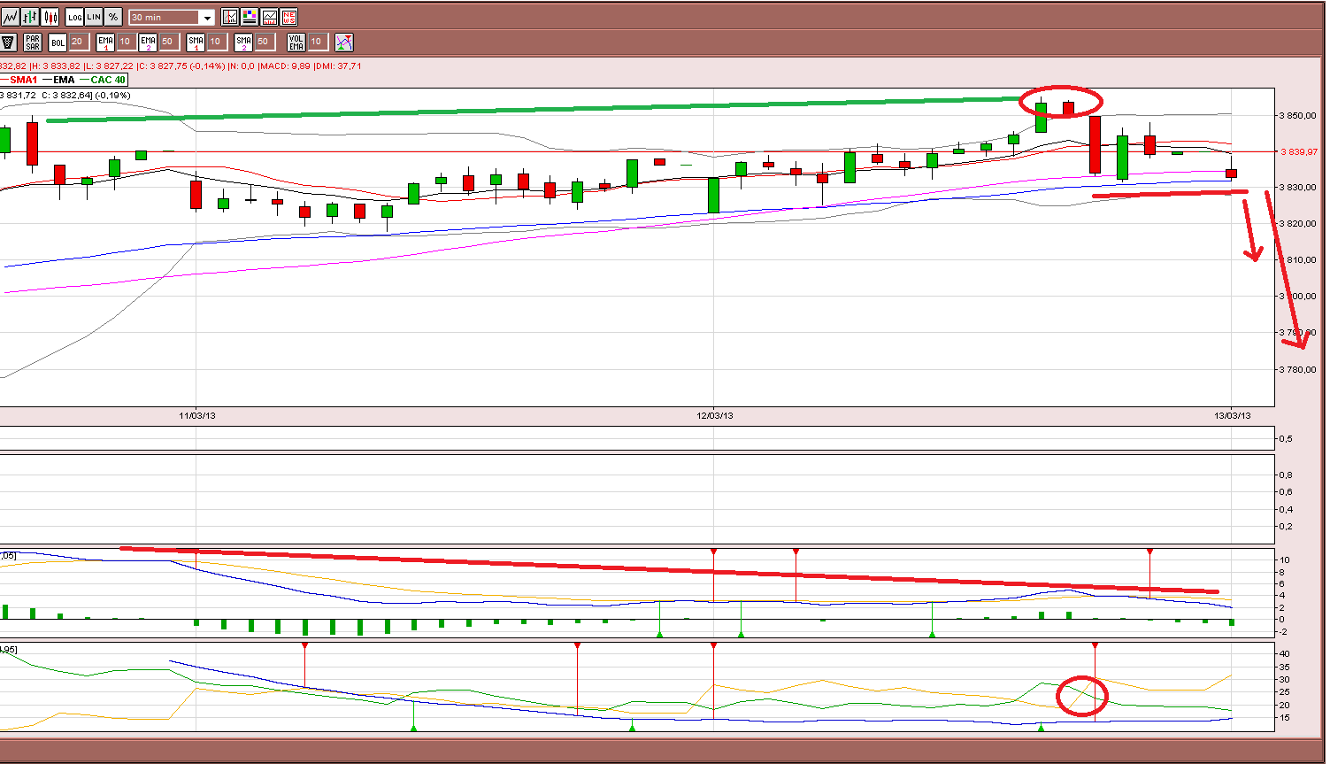The width and height of the screenshot is (1330, 764).
Task: Click the SMA1 legend label
Action: [24, 80]
